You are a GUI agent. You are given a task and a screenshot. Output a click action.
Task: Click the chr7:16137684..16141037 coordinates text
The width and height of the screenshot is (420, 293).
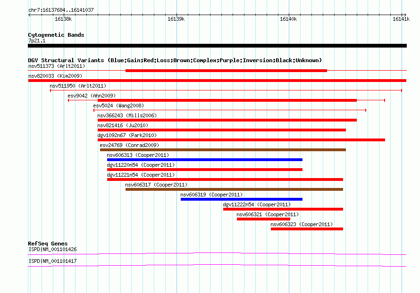pyautogui.click(x=61, y=10)
